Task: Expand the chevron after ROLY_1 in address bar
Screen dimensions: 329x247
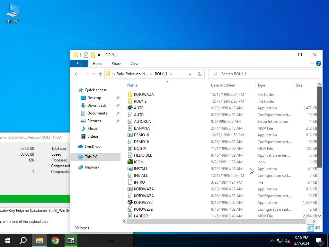Action: click(x=171, y=74)
